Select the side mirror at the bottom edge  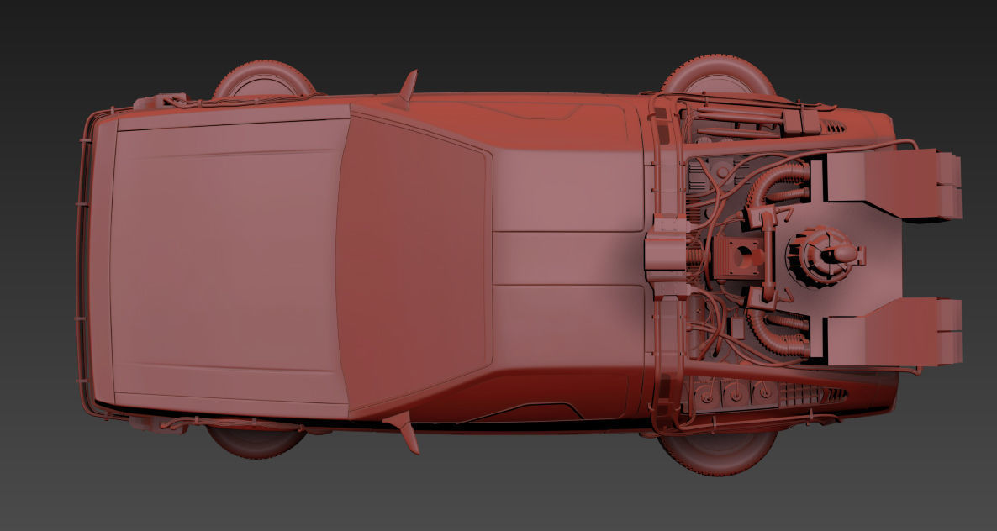click(x=405, y=432)
